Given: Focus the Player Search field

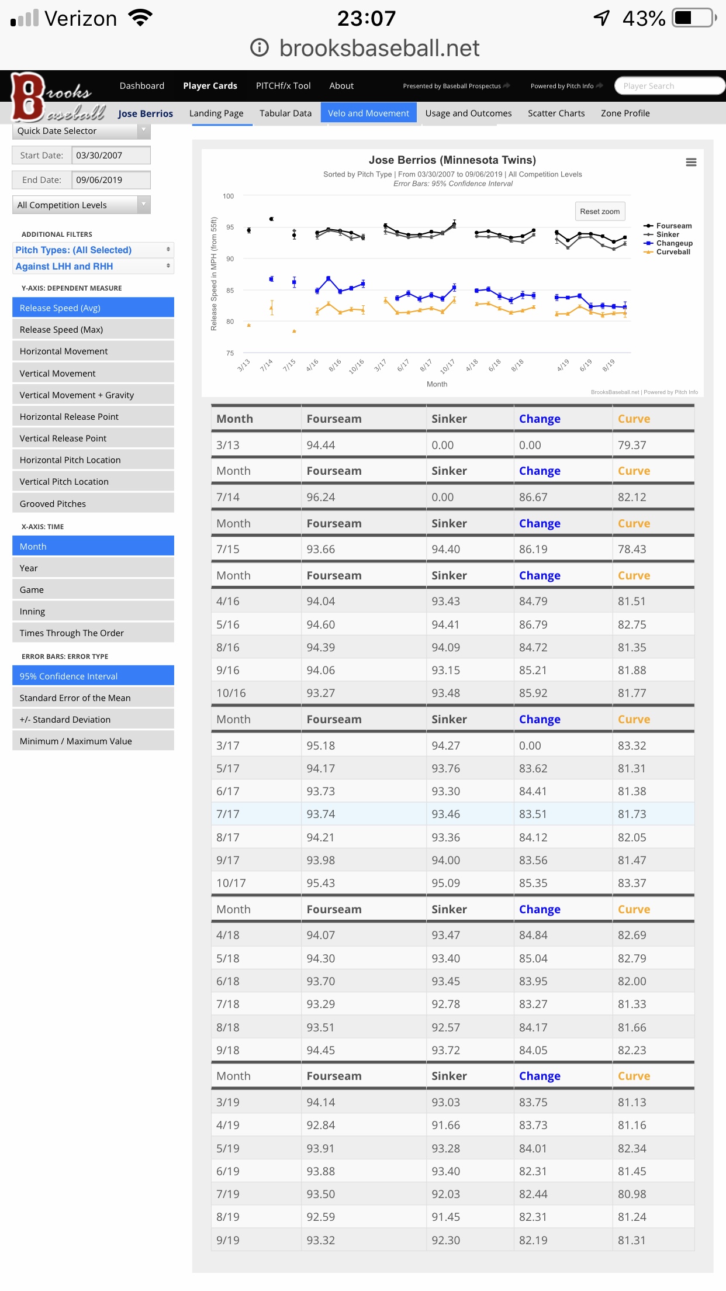Looking at the screenshot, I should point(669,86).
